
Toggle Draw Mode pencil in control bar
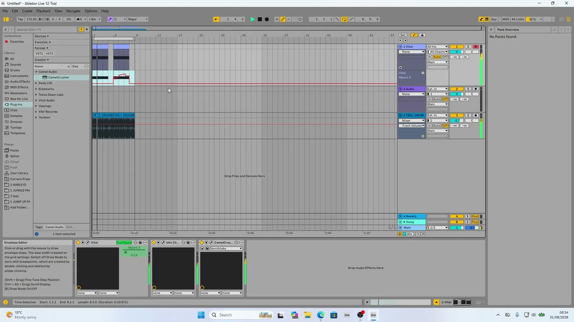(x=481, y=19)
